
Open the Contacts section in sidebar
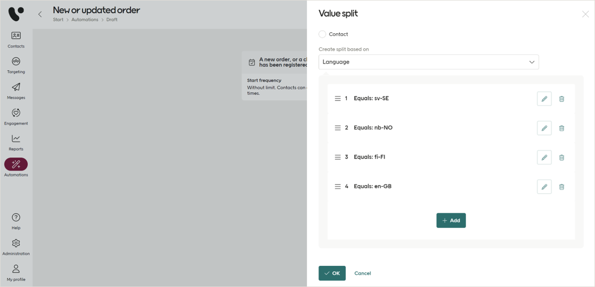pos(16,40)
